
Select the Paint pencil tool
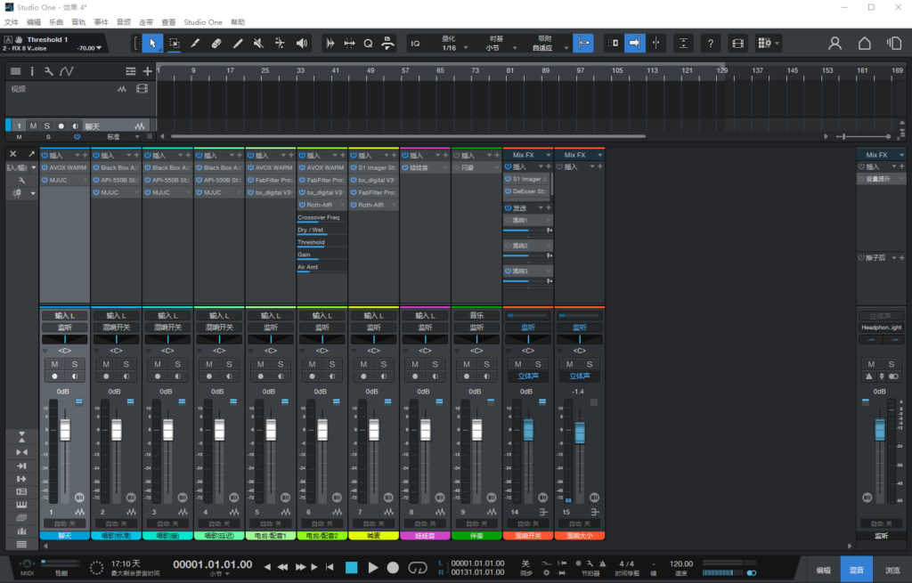point(238,43)
